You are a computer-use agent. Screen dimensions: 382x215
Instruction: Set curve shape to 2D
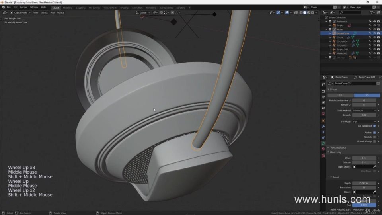click(x=341, y=95)
